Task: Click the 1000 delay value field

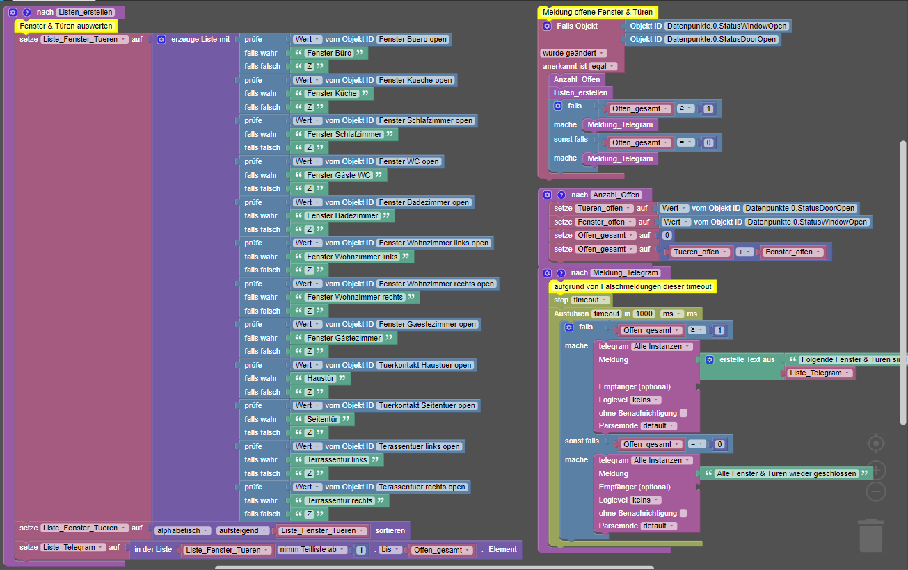Action: click(x=644, y=313)
